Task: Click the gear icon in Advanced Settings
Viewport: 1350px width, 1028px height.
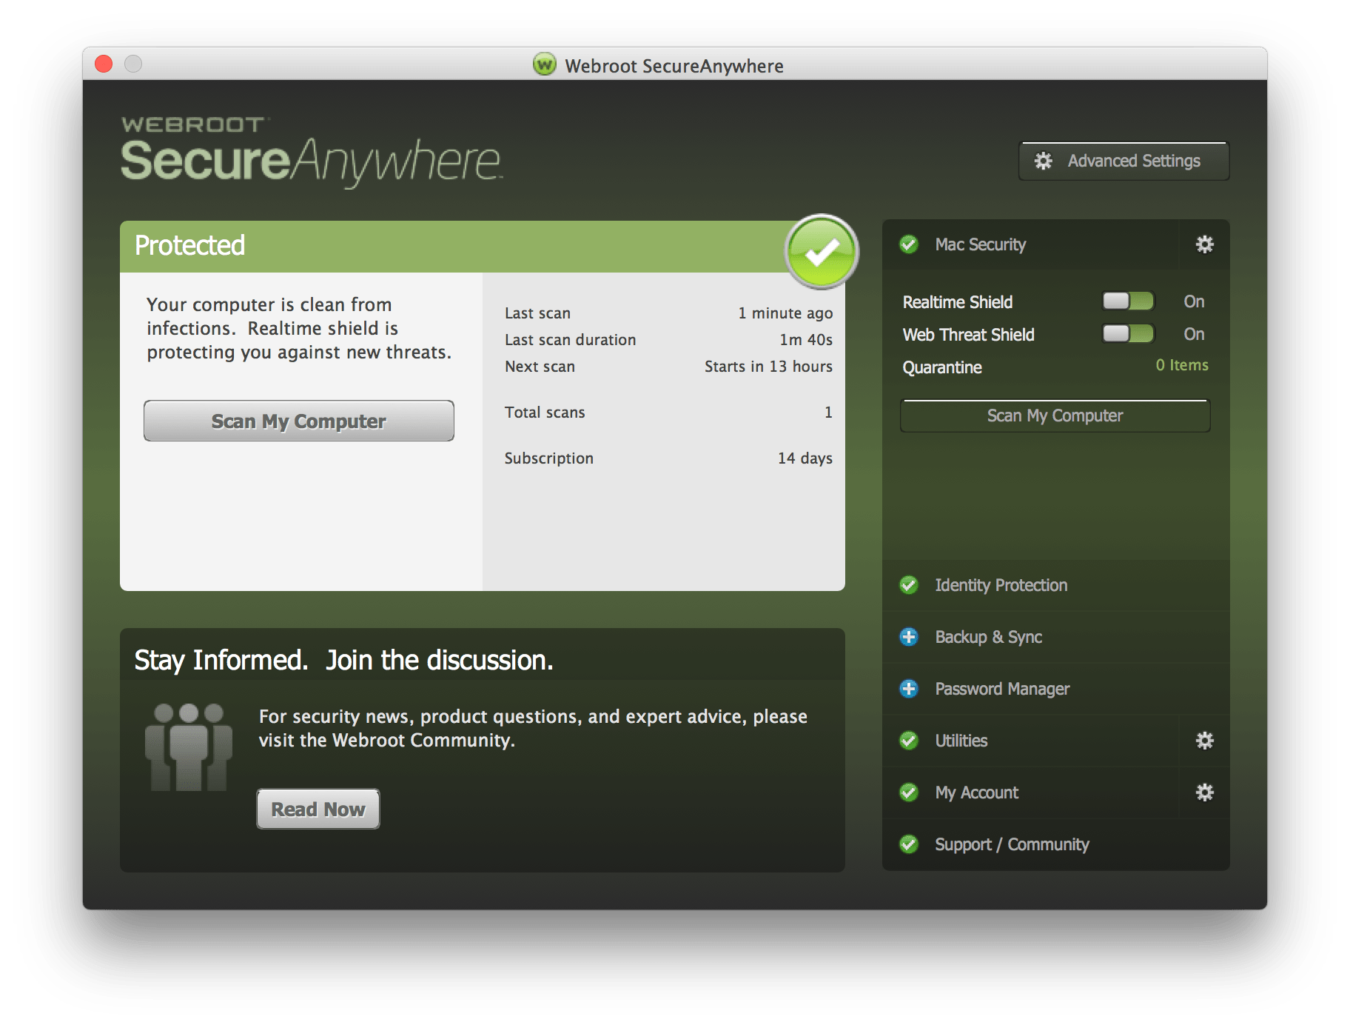Action: point(1043,161)
